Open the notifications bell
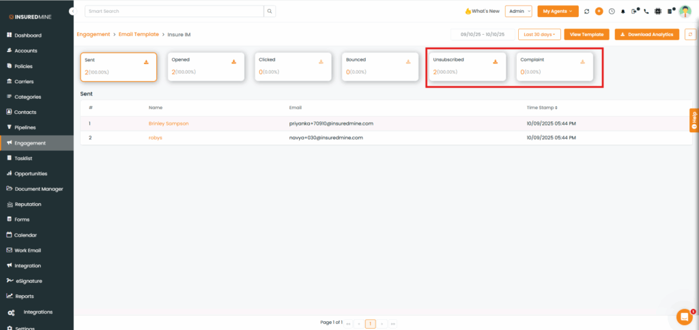 [623, 12]
